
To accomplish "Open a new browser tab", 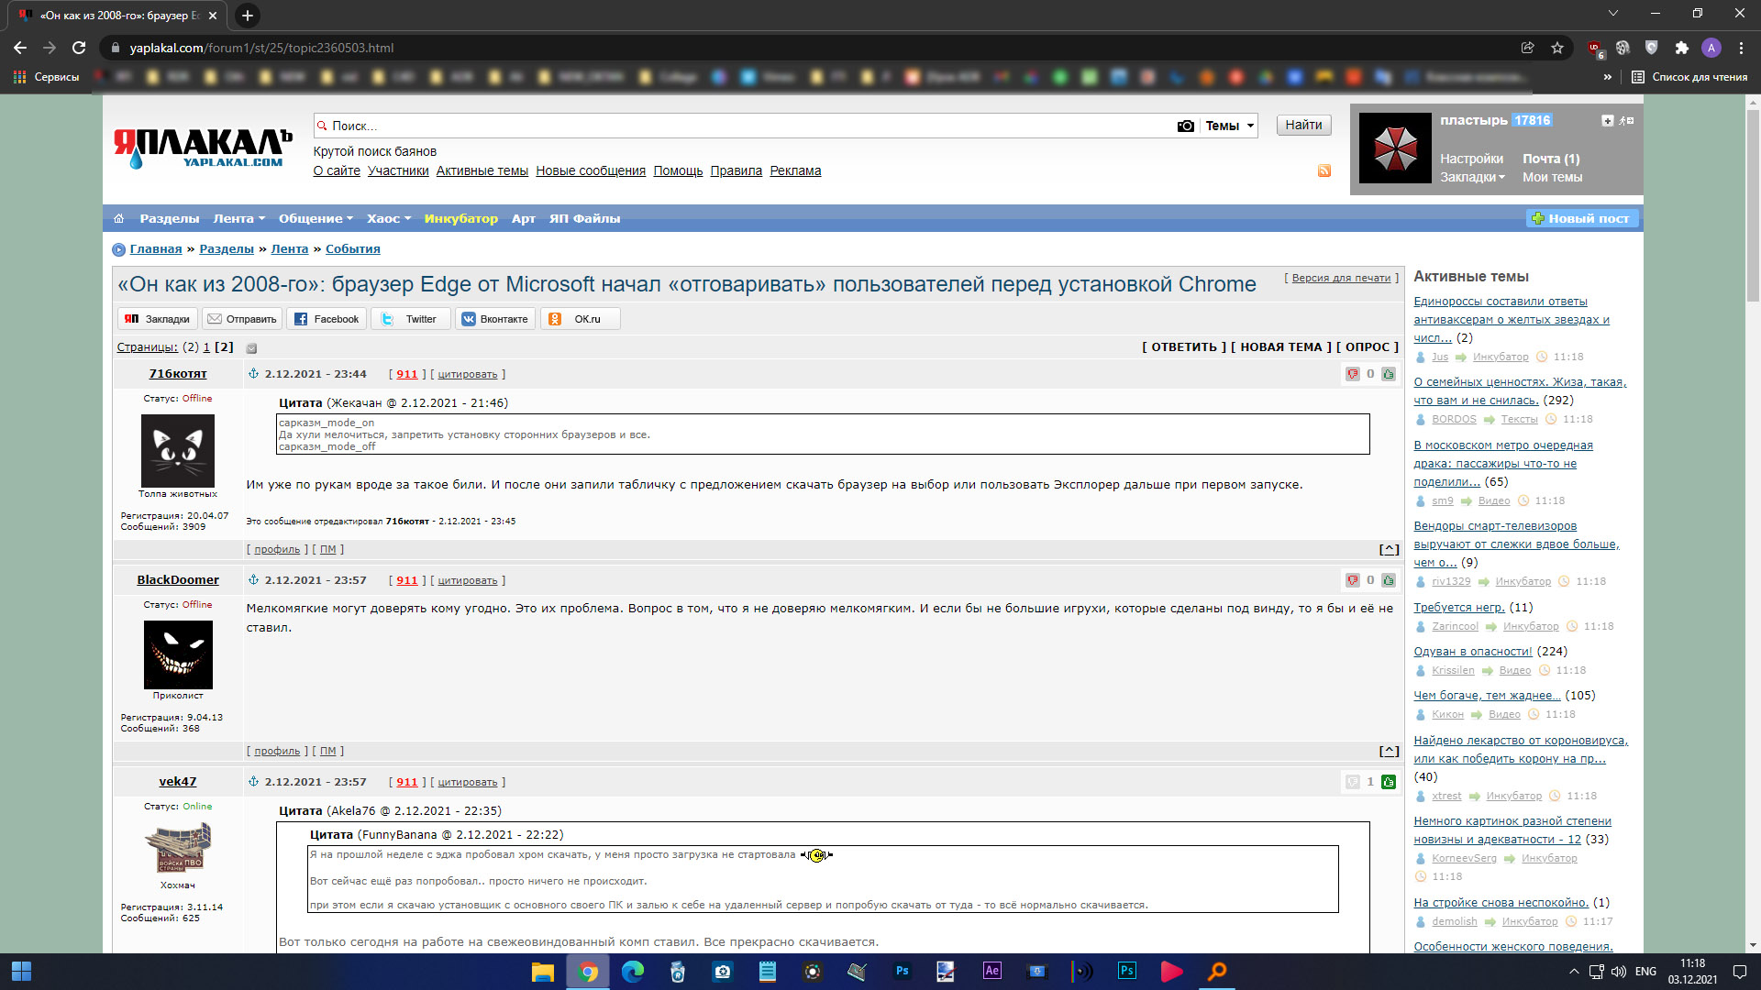I will point(247,15).
